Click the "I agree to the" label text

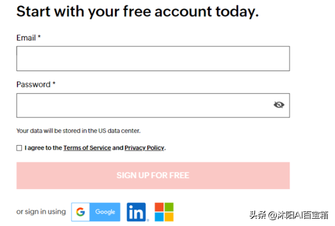43,148
